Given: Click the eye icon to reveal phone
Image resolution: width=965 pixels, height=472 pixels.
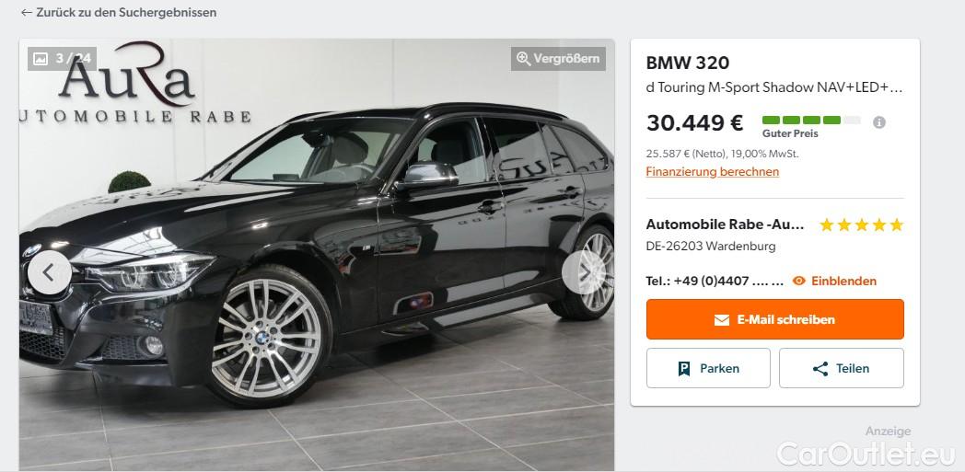Looking at the screenshot, I should (799, 281).
